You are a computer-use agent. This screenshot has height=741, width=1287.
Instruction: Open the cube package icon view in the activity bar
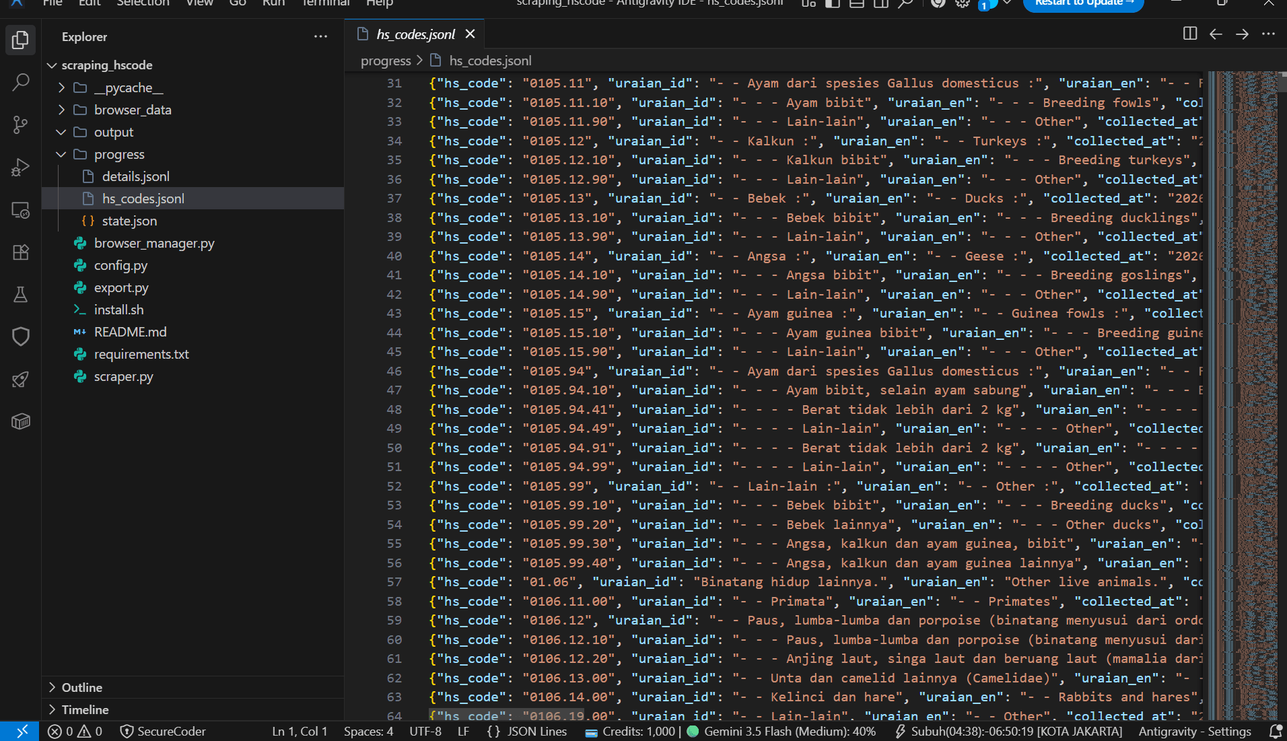(x=20, y=421)
